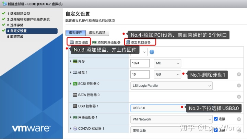This screenshot has height=139, width=247.
Task: Click the VM icon in the title bar
Action: point(4,3)
